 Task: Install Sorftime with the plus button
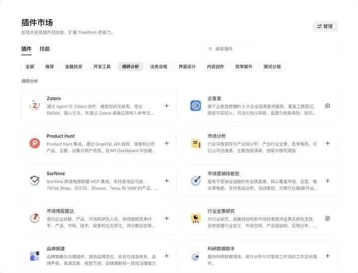coord(167,181)
